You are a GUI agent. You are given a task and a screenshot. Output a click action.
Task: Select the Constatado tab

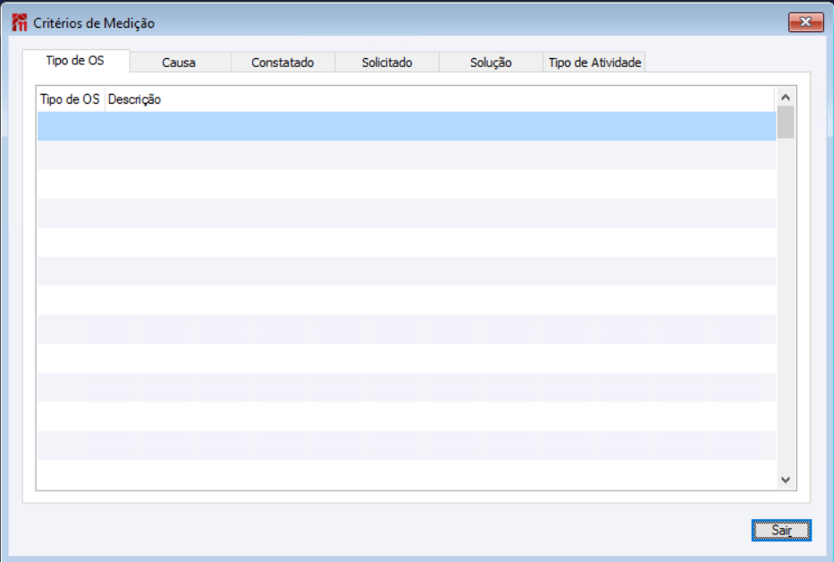(283, 63)
